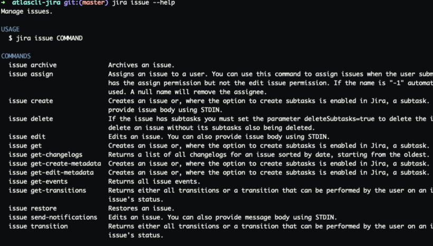This screenshot has width=433, height=246.
Task: Click the "issue create" command entry
Action: click(x=31, y=101)
